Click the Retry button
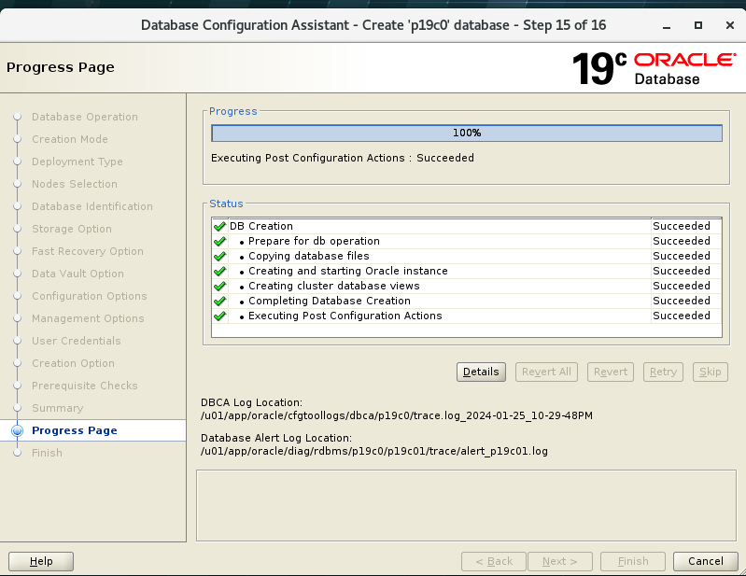This screenshot has height=576, width=746. pos(663,372)
